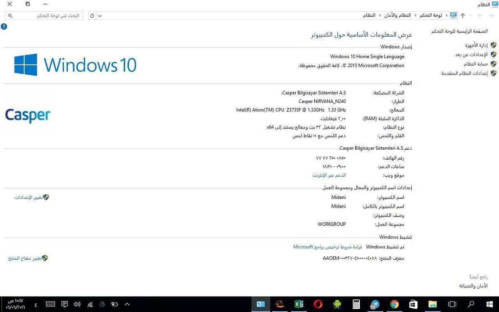Open Action Center notifications icon
This screenshot has height=312, width=499.
point(64,304)
